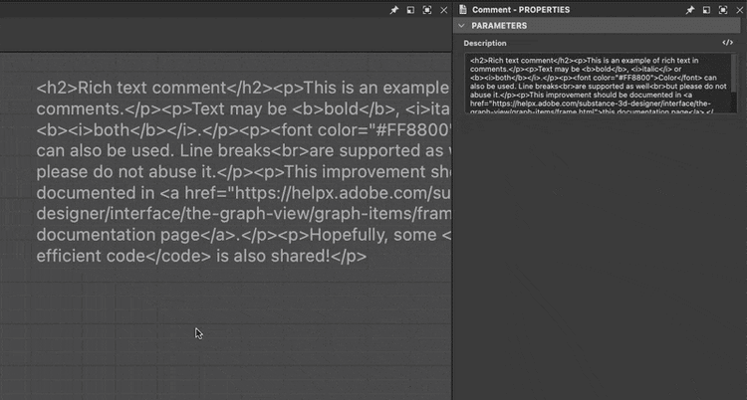Undock the graph view panel

410,10
